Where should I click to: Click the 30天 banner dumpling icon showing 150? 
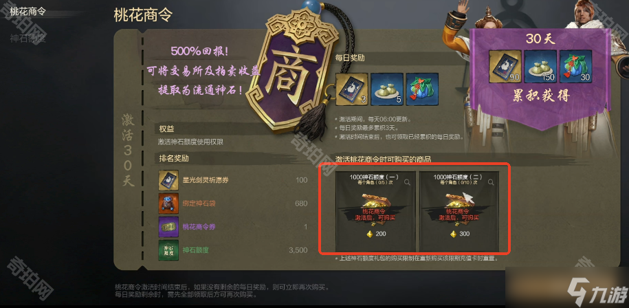pyautogui.click(x=540, y=66)
